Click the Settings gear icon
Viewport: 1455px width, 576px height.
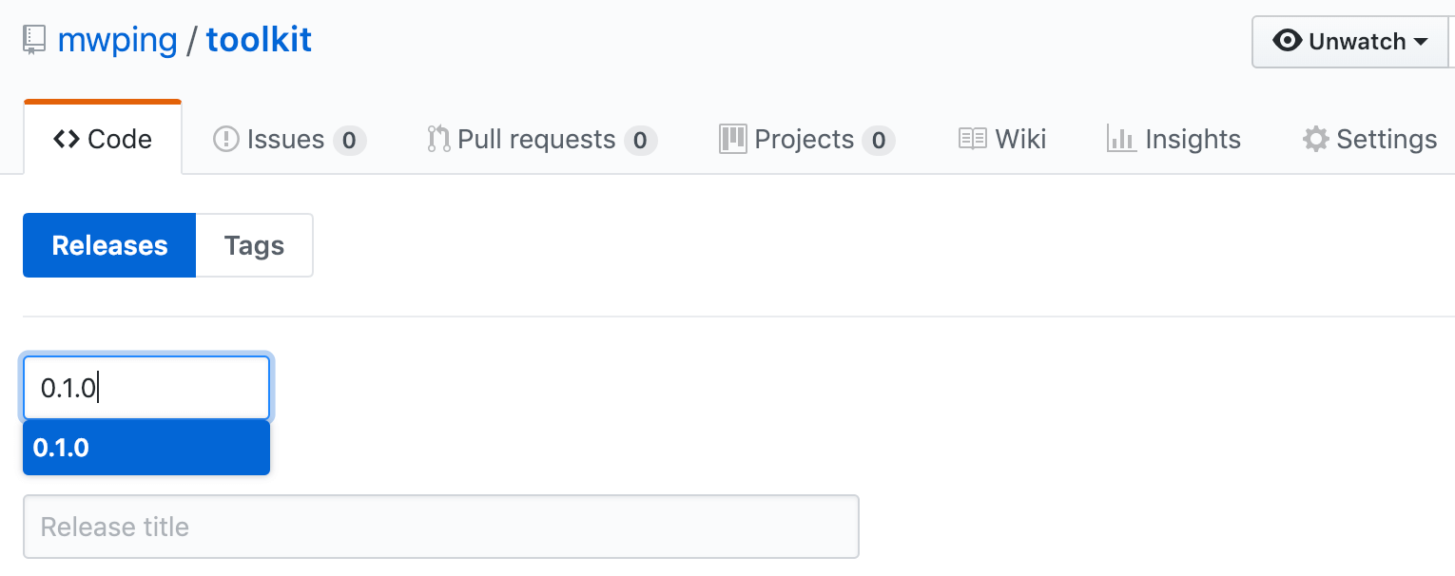point(1316,140)
